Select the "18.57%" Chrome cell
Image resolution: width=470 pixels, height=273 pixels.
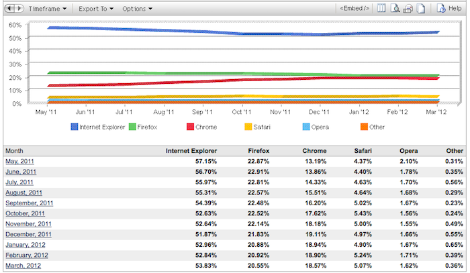[x=316, y=266]
